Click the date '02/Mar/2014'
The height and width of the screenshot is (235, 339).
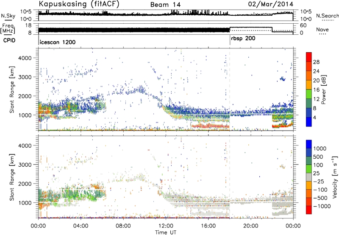click(x=271, y=4)
